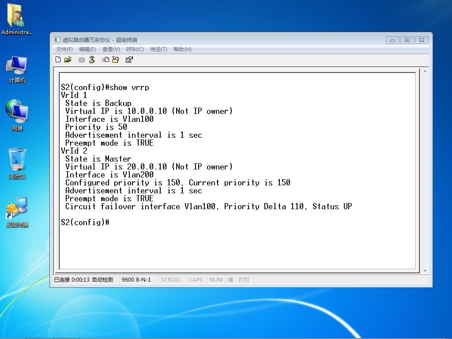Click 'Configured priority is 150' line
Viewport: 452px width, 339px height.
click(177, 183)
